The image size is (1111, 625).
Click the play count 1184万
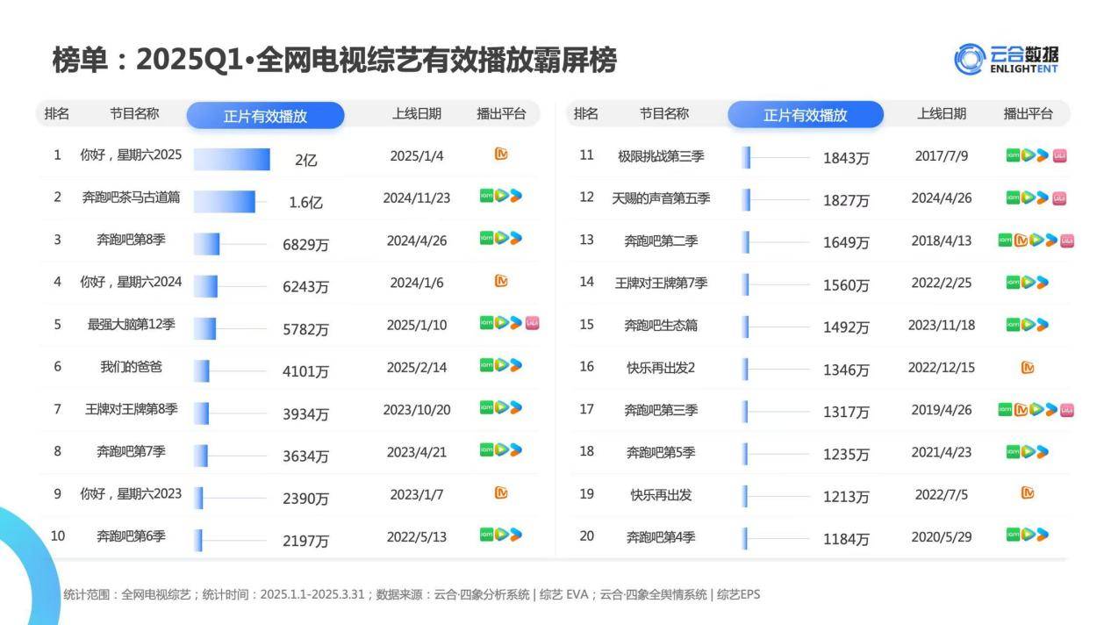(846, 540)
